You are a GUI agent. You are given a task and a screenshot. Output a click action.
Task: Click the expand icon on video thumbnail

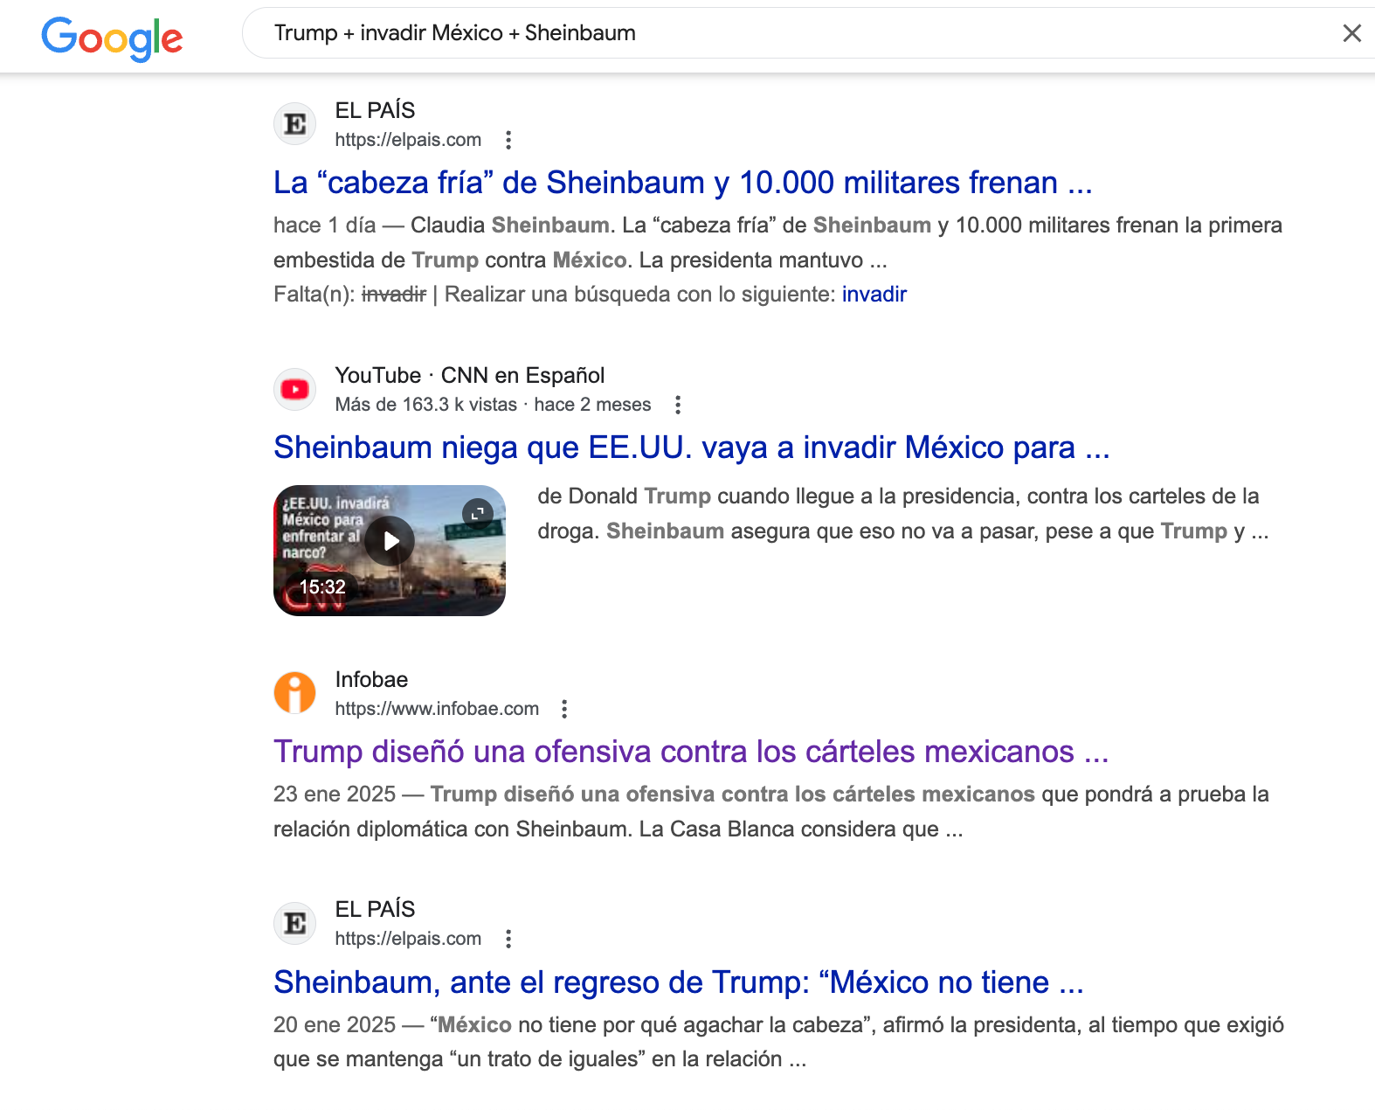point(478,513)
